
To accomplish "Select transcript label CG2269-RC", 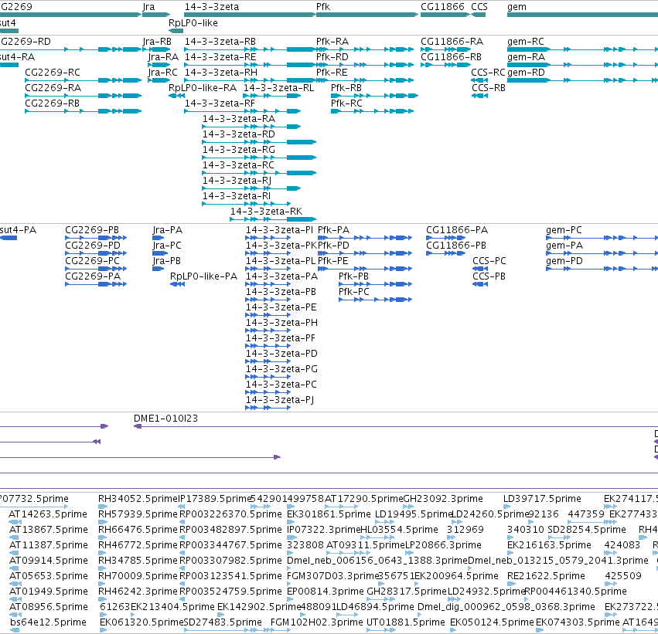I will coord(53,73).
